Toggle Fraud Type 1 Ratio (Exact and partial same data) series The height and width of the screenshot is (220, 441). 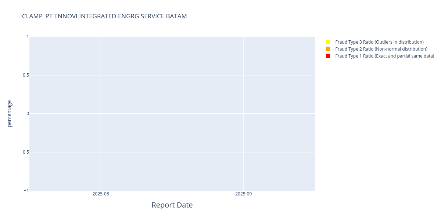pyautogui.click(x=385, y=56)
